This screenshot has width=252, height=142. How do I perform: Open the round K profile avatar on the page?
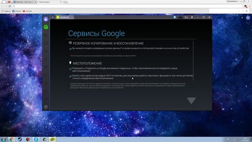pos(248,17)
